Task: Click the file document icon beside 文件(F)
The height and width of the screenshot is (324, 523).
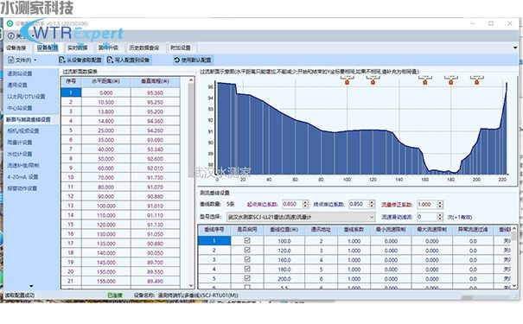Action: click(11, 60)
